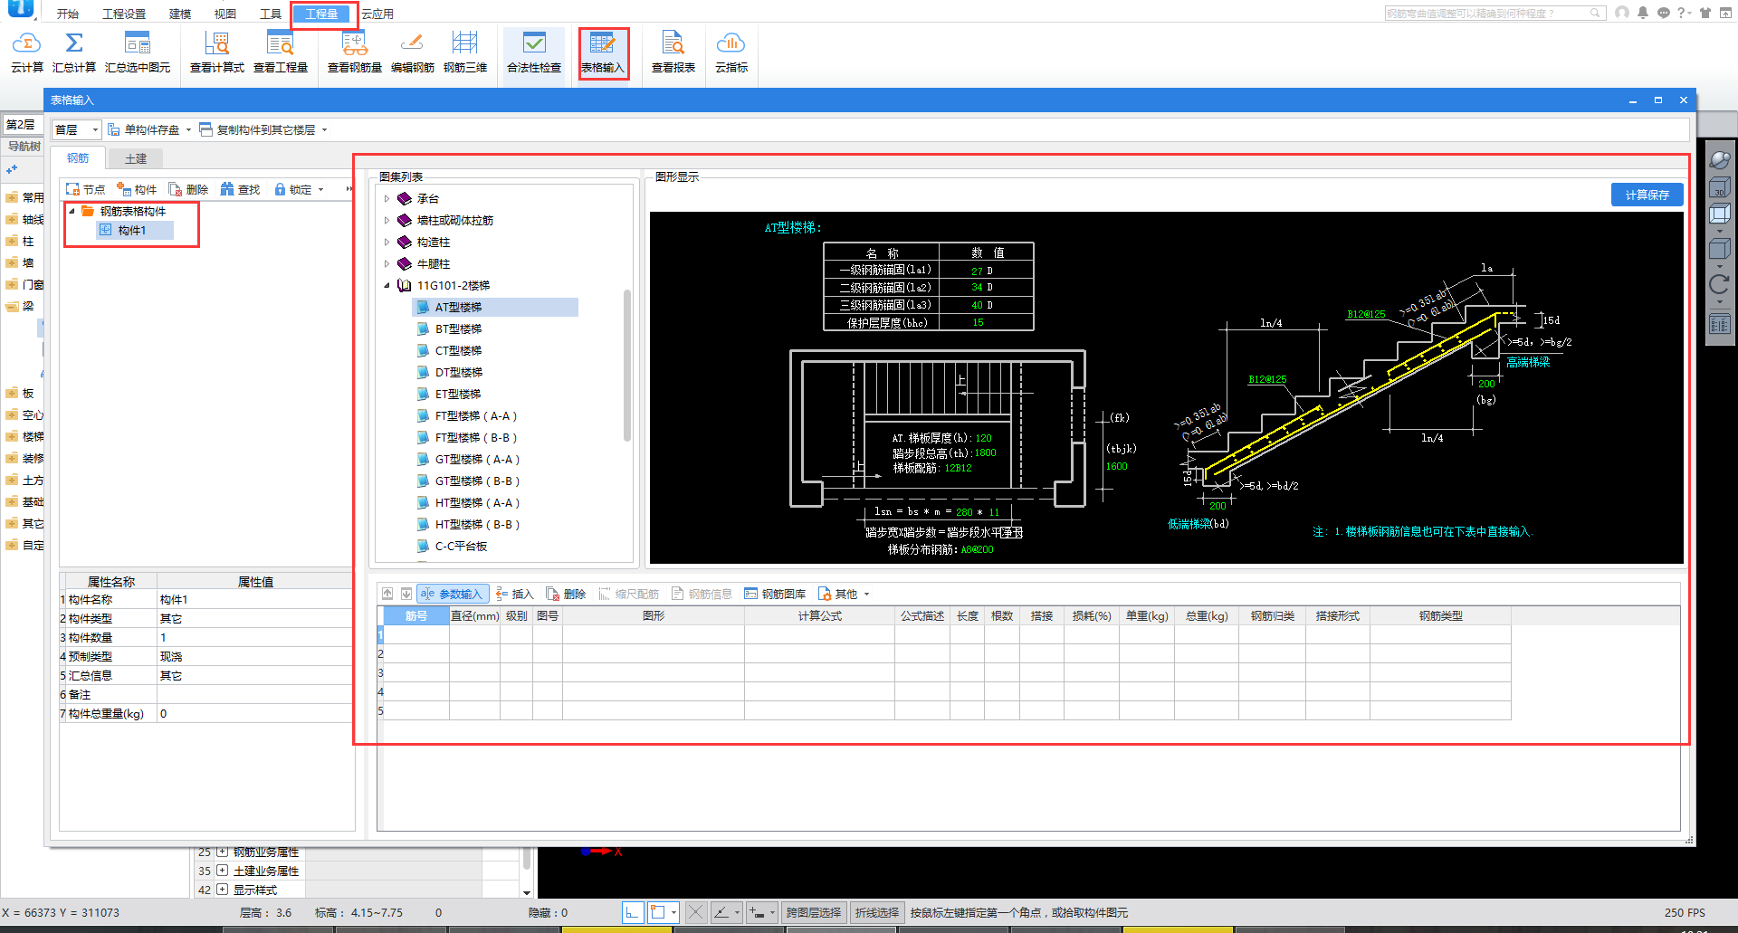Open the 工程设置 ribbon tab
The image size is (1738, 933).
click(124, 14)
